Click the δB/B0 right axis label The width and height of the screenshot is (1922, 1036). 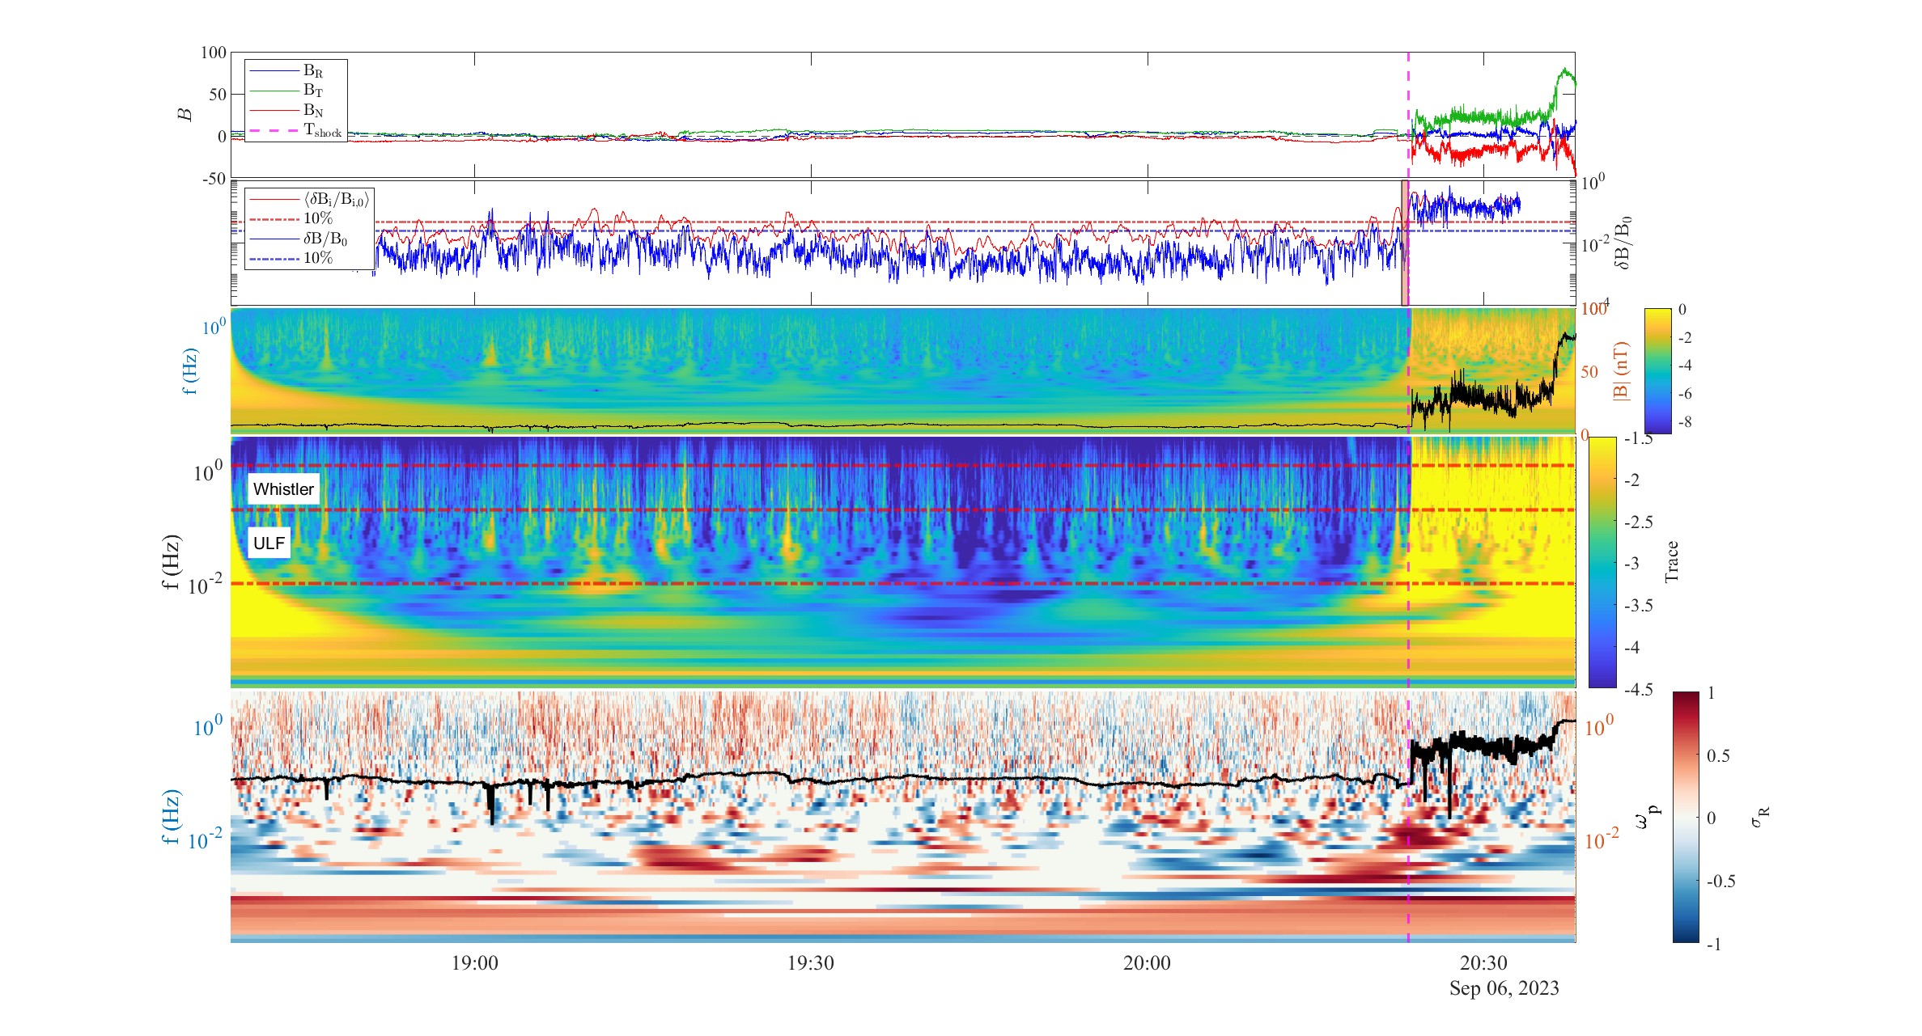1622,243
